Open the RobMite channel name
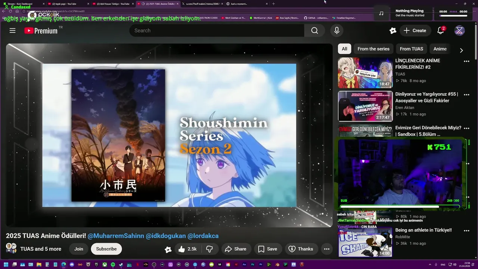 click(x=403, y=237)
